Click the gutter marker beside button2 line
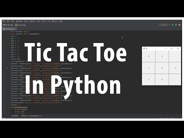The height and width of the screenshot is (138, 184). [7, 68]
